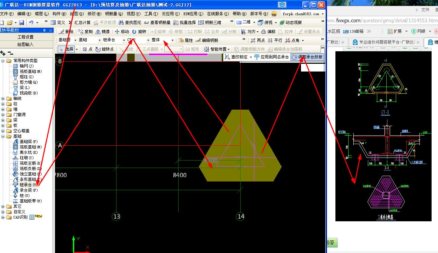
Task: Click 编辑钢筋 edit rebar tool
Action: click(207, 40)
